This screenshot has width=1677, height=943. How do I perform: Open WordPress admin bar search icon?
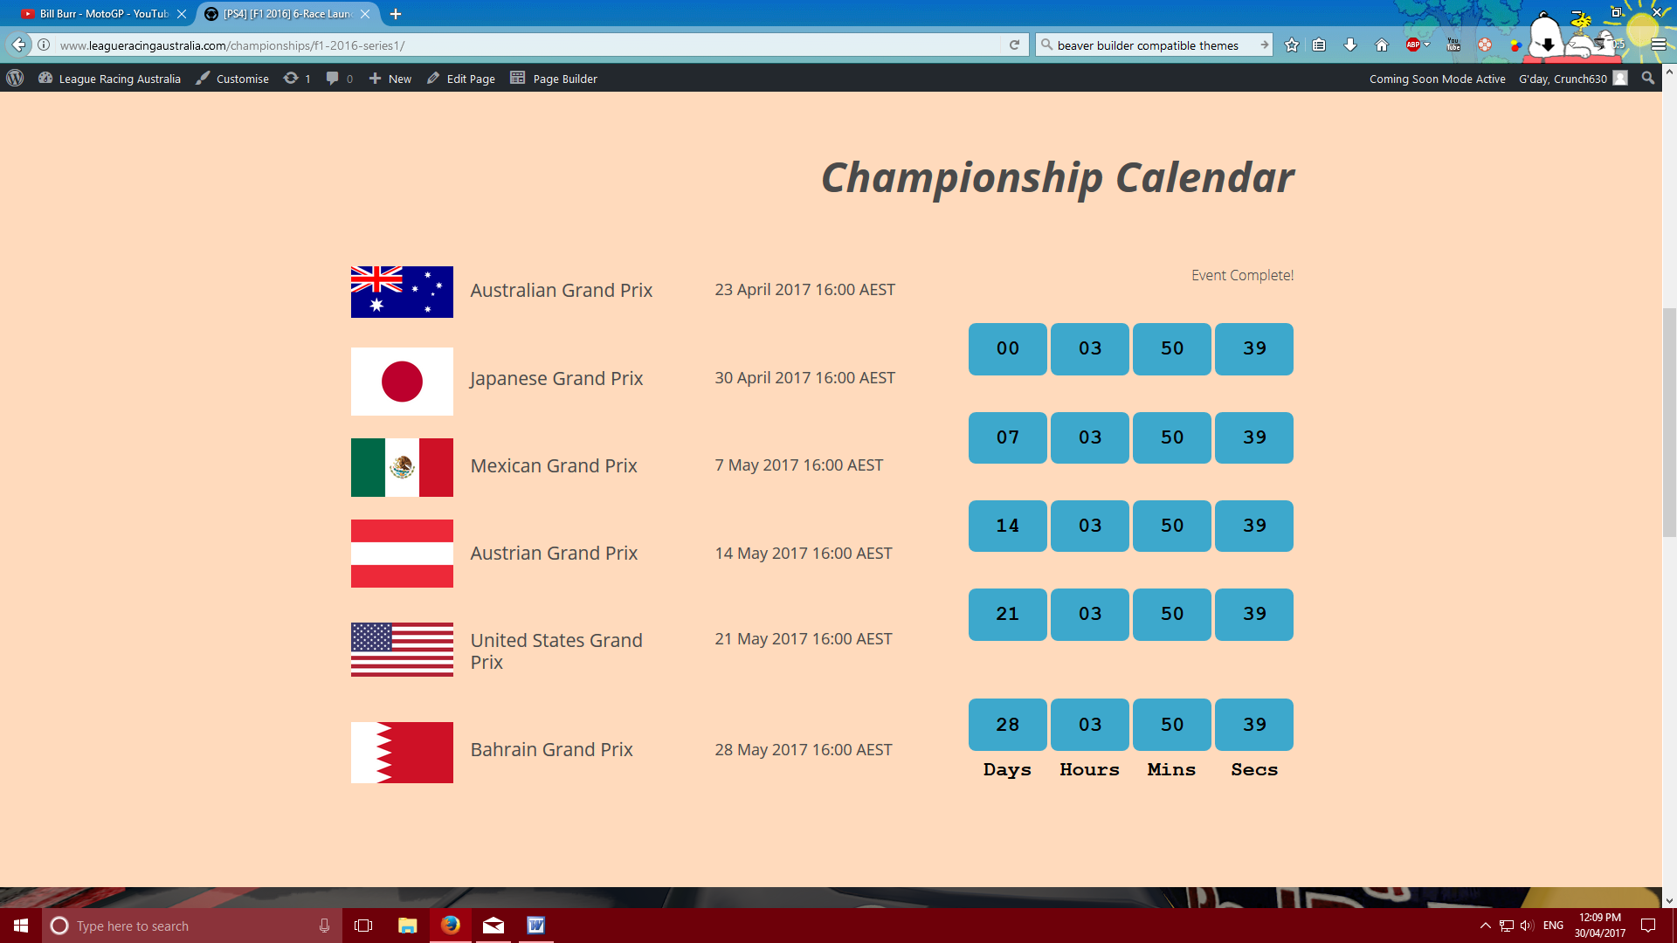[1648, 79]
